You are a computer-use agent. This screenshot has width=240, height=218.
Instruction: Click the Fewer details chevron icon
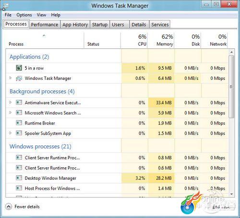point(9,207)
